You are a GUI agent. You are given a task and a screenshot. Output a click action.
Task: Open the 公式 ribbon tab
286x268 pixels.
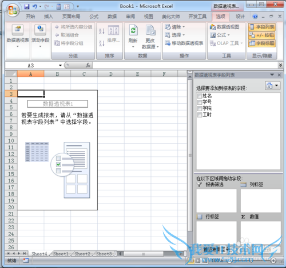point(94,17)
